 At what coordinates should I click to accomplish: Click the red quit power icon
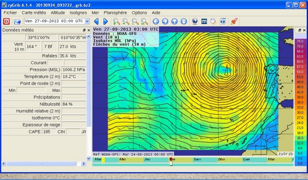coord(6,21)
